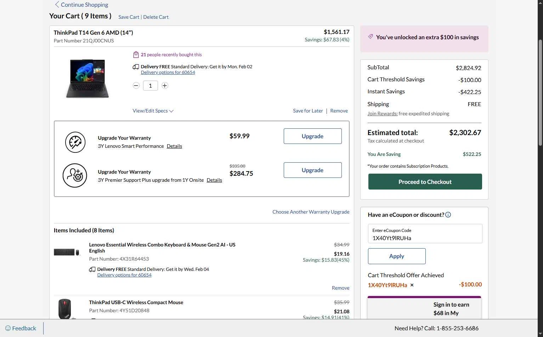Click the Smart Performance gauge icon

(x=75, y=142)
